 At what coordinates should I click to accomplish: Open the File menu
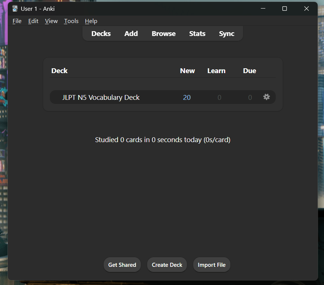[17, 21]
